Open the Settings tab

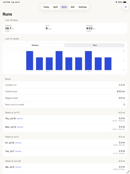coord(83,7)
